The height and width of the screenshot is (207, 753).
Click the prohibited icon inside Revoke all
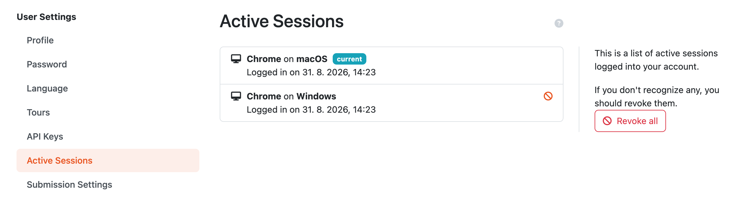[x=607, y=121]
